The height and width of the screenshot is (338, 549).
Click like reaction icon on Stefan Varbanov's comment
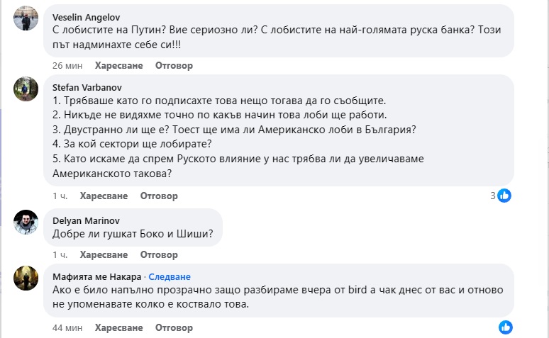pyautogui.click(x=504, y=196)
